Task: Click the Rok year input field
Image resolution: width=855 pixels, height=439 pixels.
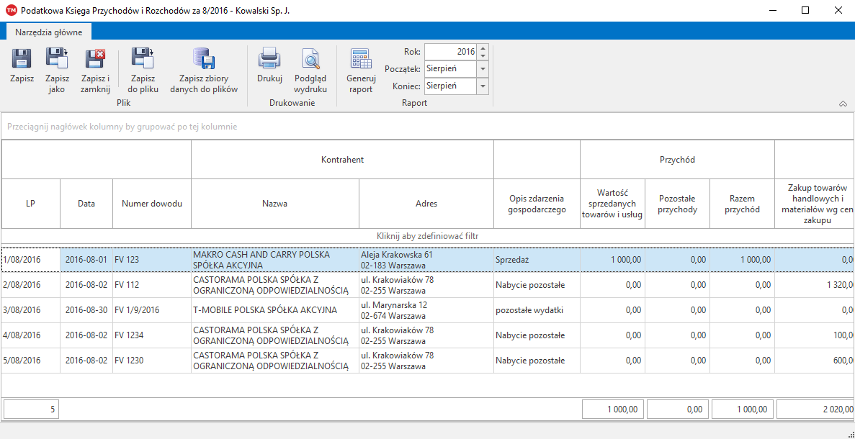Action: tap(450, 52)
